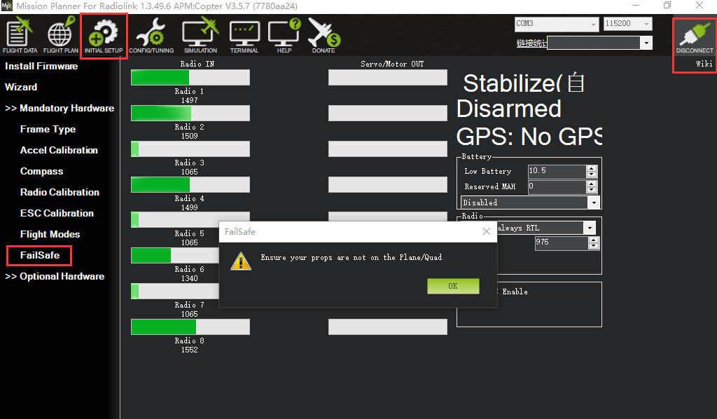Increase the Low Battery value stepper
Viewport: 717px width, 419px height.
pyautogui.click(x=592, y=168)
